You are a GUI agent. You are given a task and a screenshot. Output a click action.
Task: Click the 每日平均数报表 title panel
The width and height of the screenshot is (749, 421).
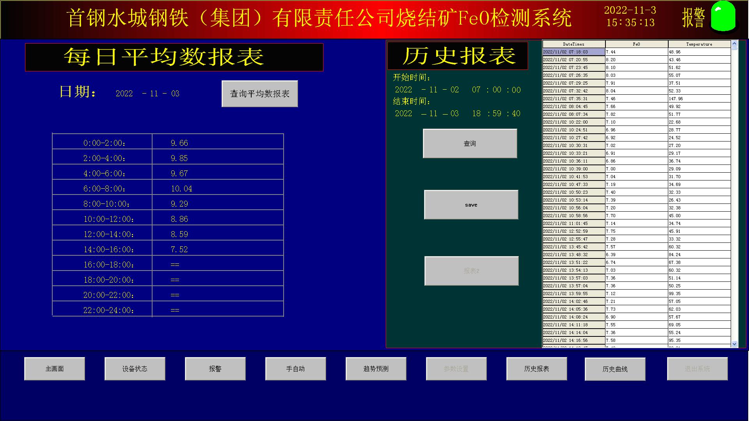(x=174, y=57)
